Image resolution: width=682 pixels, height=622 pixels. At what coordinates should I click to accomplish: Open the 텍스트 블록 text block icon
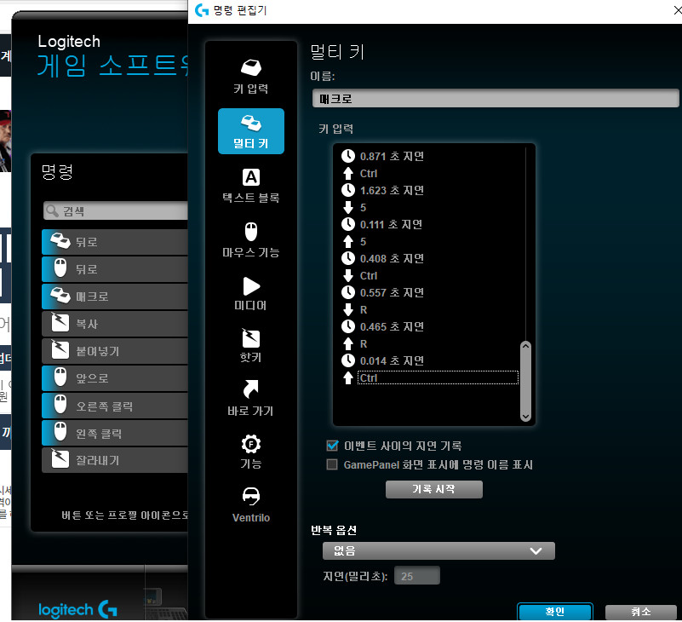(x=250, y=177)
